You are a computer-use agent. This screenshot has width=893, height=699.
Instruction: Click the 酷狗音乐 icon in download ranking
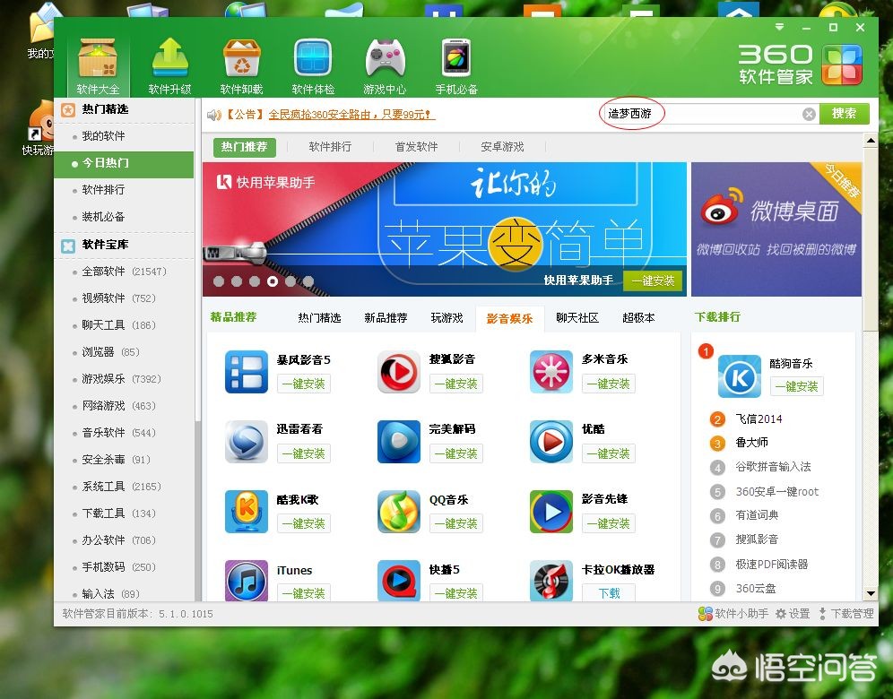pos(739,376)
